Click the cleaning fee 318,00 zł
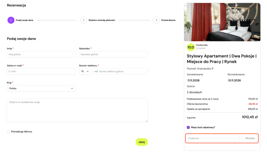267x153 pixels. click(x=253, y=109)
